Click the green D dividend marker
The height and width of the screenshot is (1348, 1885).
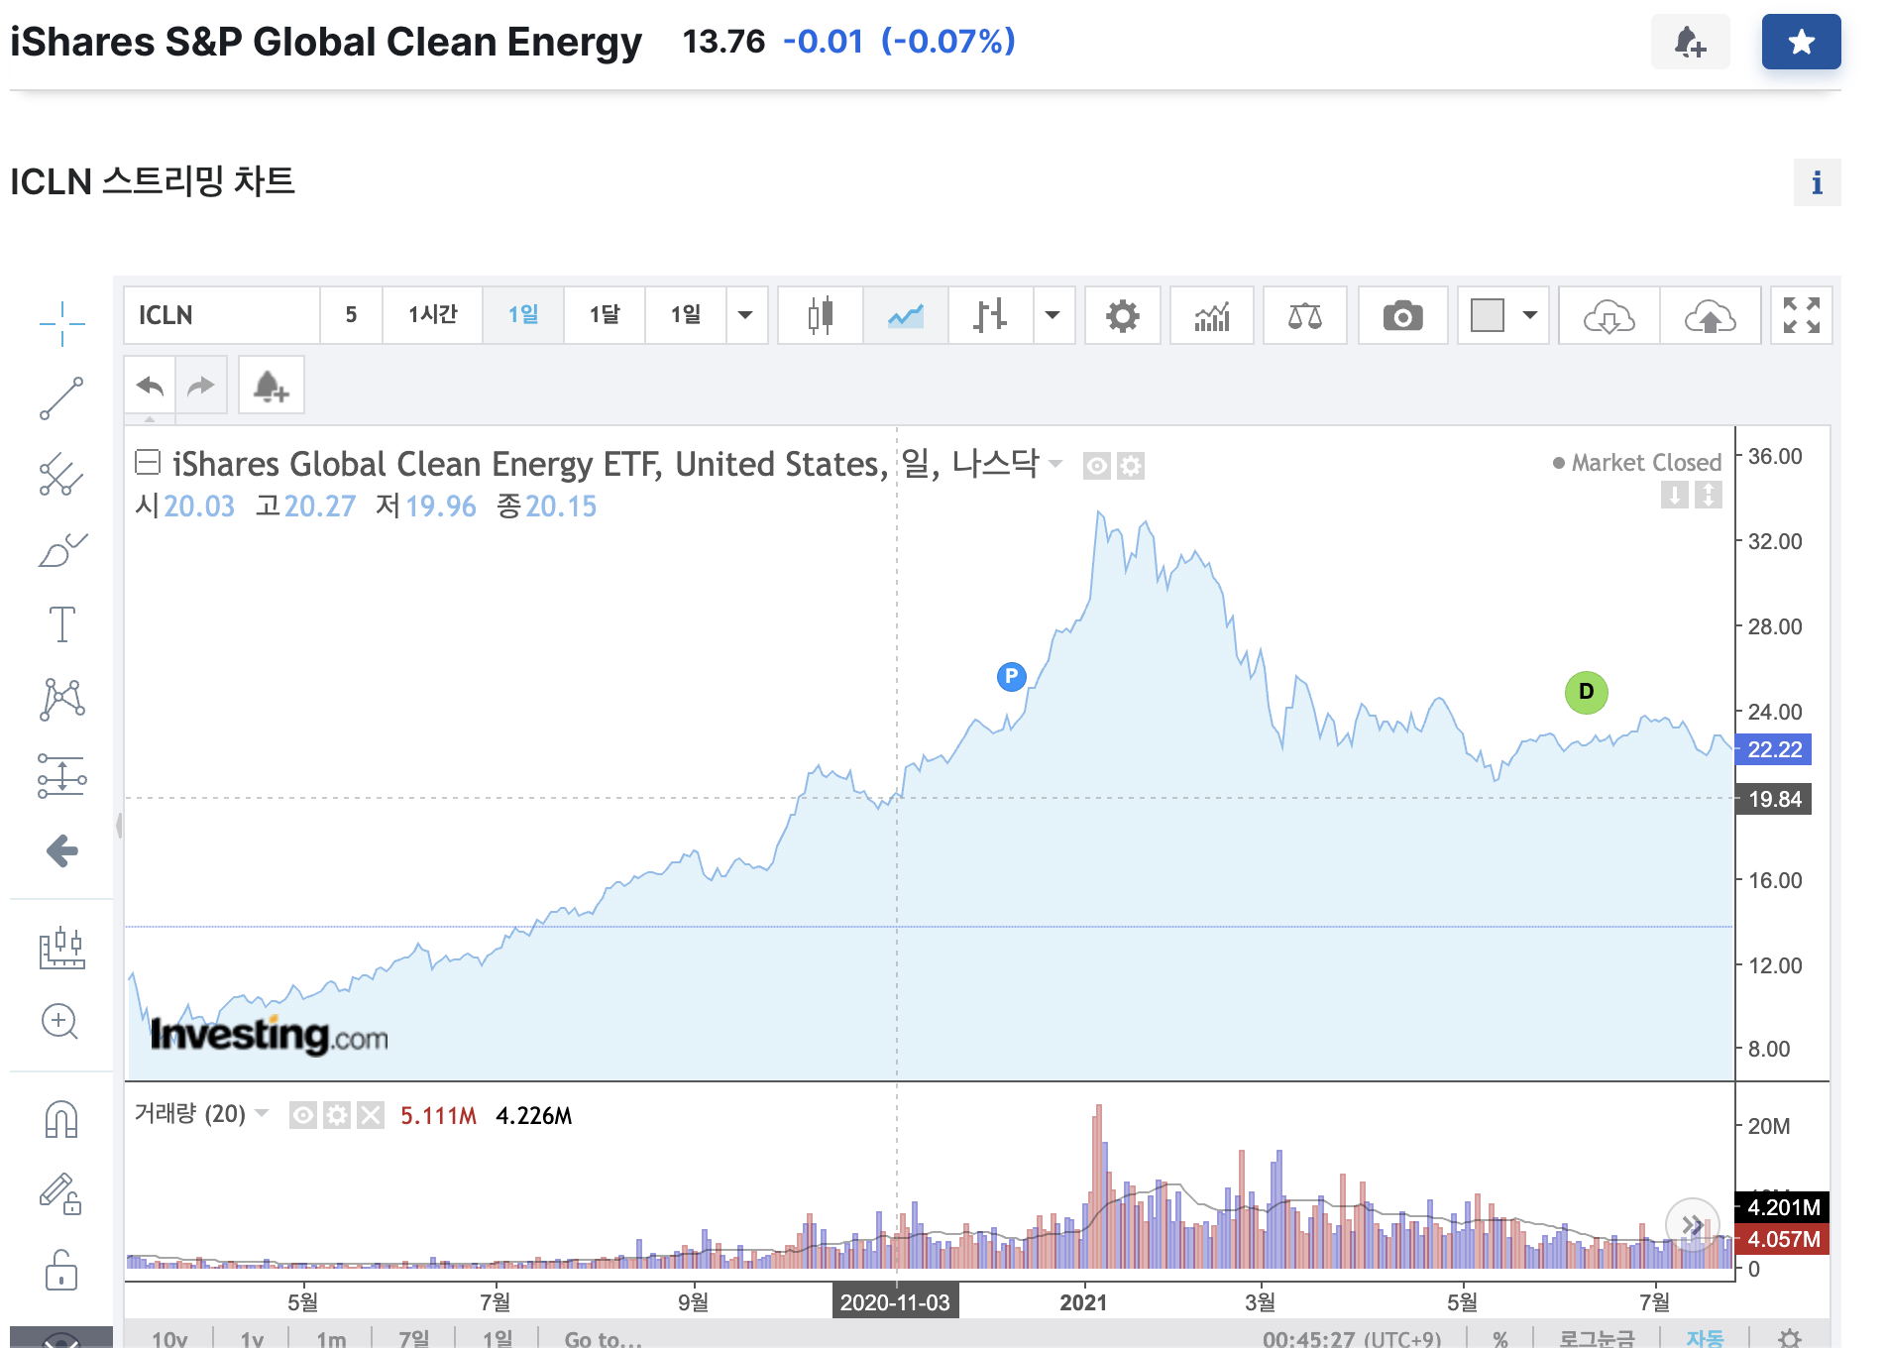(1586, 692)
